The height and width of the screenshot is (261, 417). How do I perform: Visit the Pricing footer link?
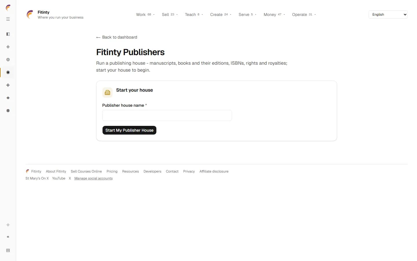(x=112, y=171)
